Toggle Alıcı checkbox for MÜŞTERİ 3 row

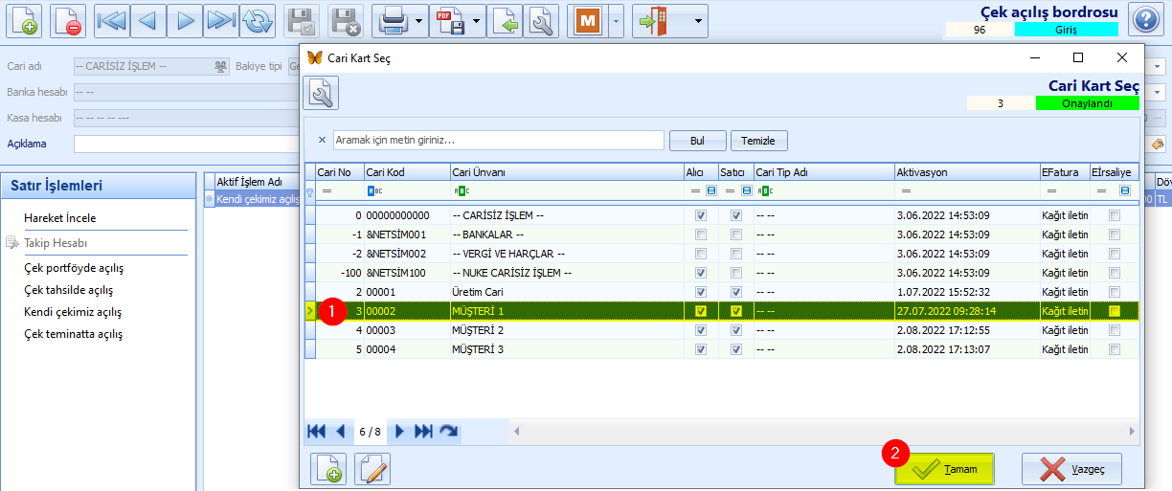pos(701,349)
